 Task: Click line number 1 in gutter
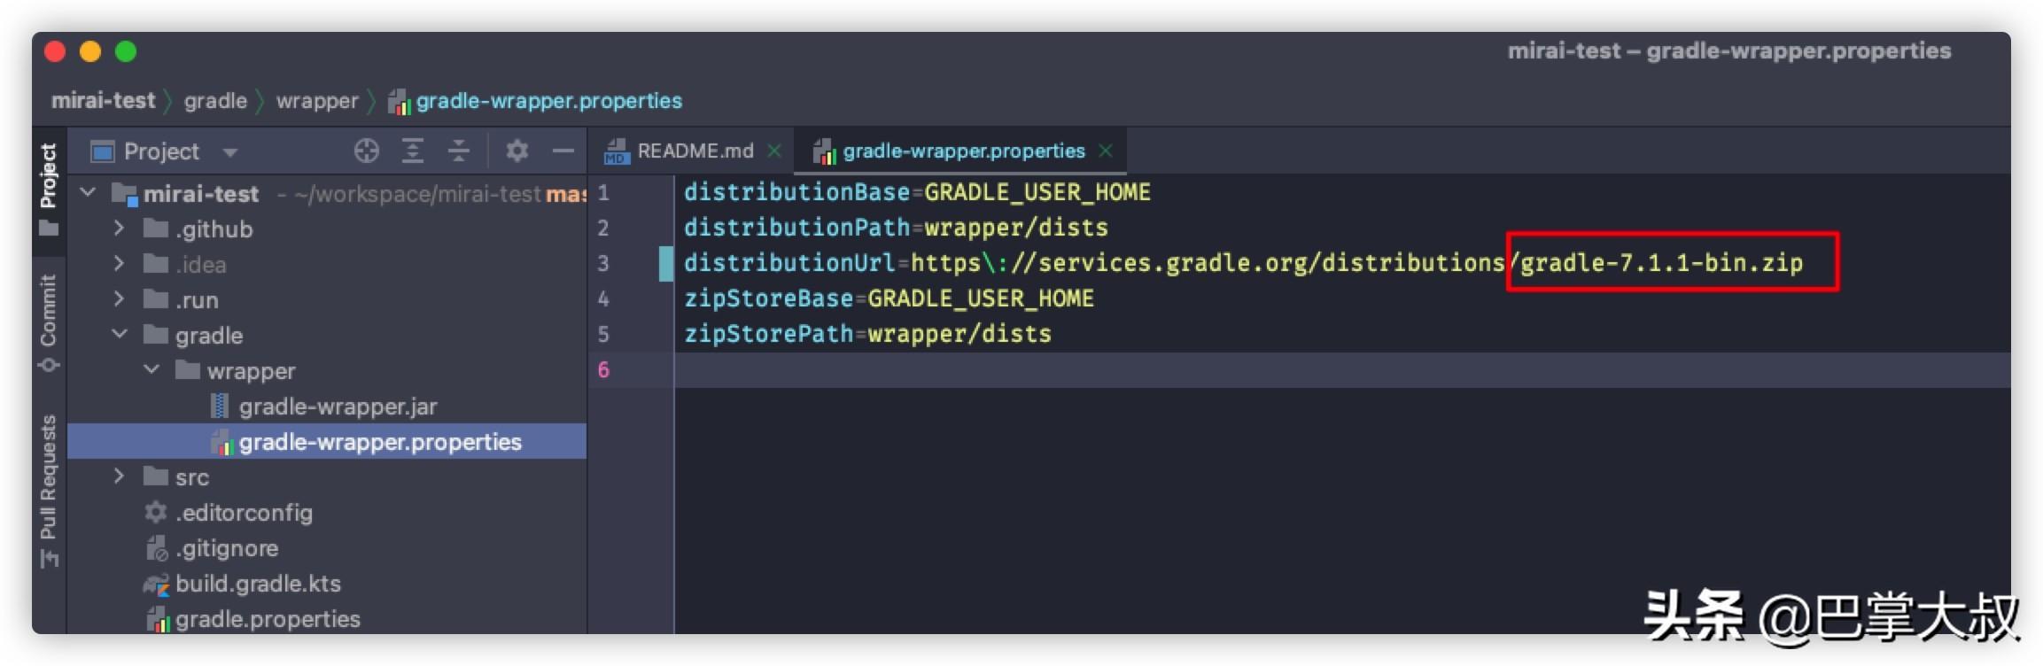point(603,192)
